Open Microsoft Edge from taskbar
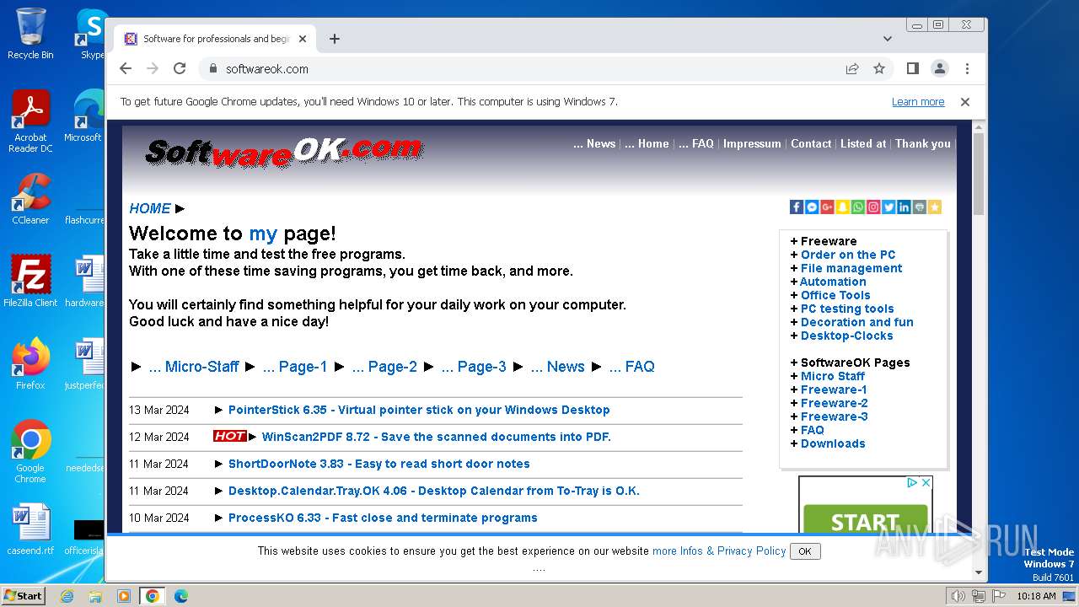 (180, 596)
